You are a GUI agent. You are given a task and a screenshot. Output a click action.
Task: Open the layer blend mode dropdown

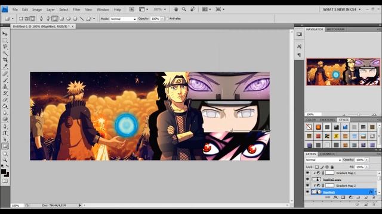(x=324, y=160)
